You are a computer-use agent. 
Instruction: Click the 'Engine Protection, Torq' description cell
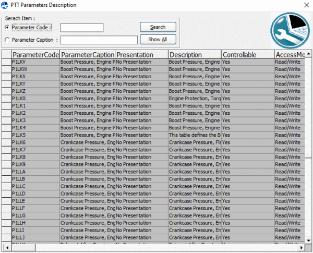click(195, 99)
